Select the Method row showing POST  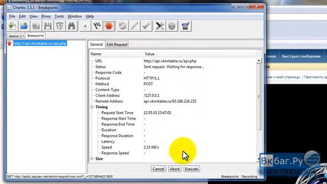click(x=173, y=84)
